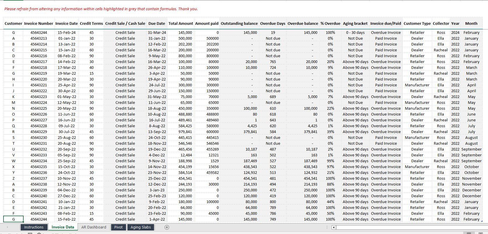Image resolution: width=488 pixels, height=234 pixels.
Task: Click due date 1-Apr-22
Action: (157, 219)
